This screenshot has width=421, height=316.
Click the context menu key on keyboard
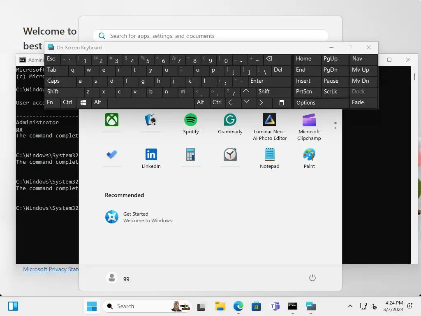282,102
